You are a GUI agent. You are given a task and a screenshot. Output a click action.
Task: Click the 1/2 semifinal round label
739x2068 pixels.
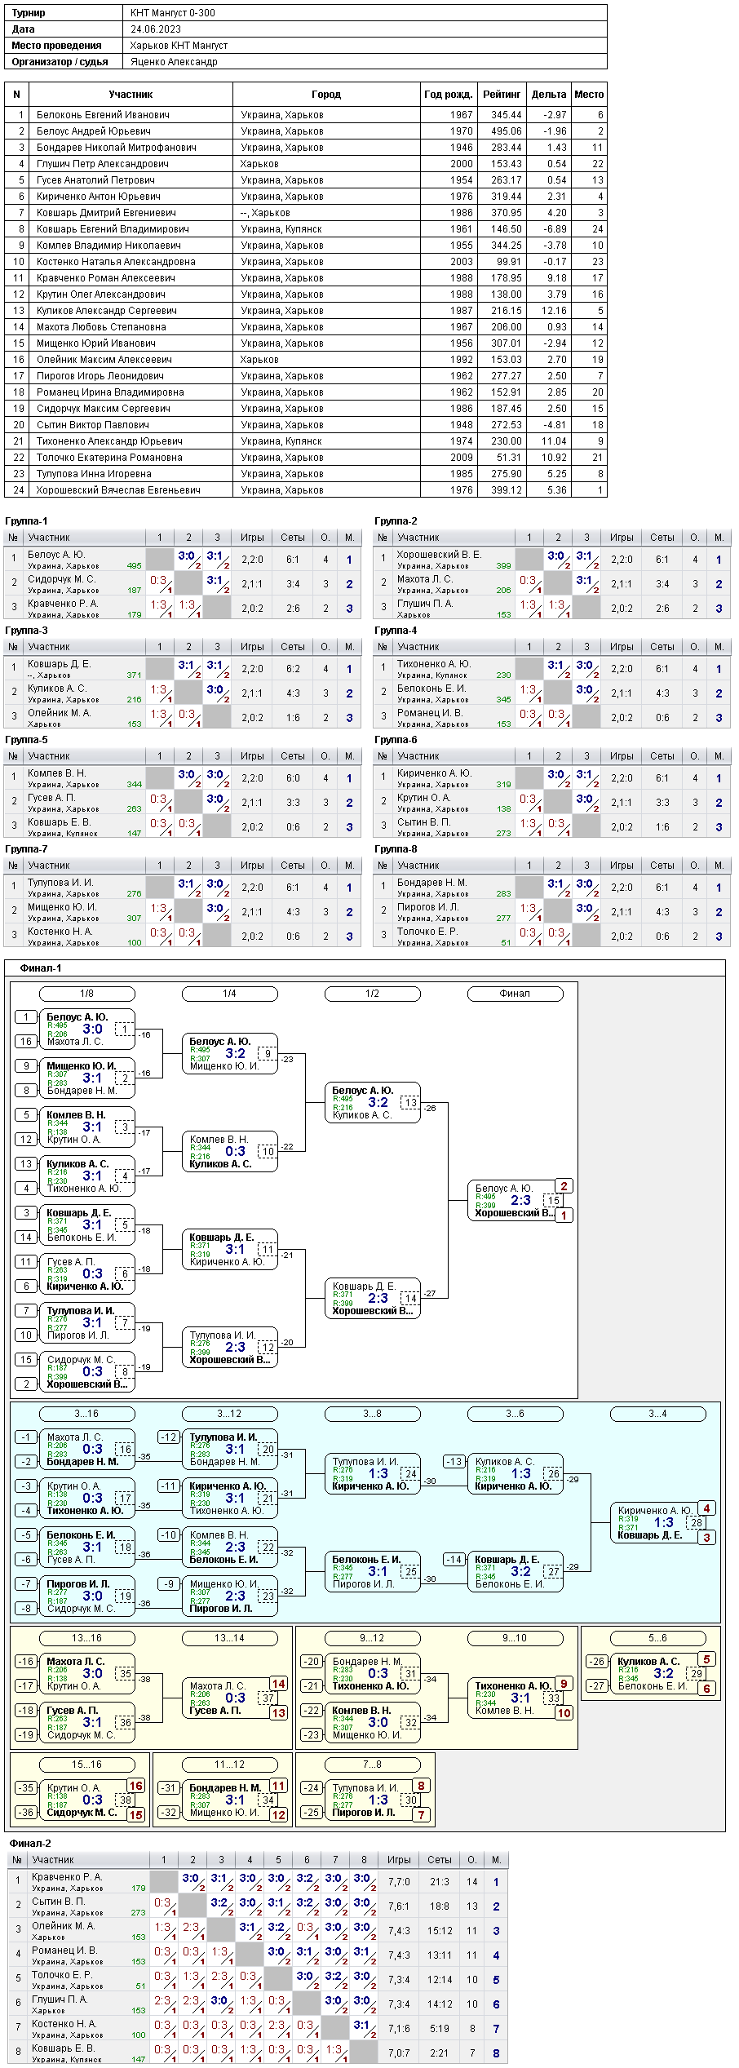tap(373, 994)
